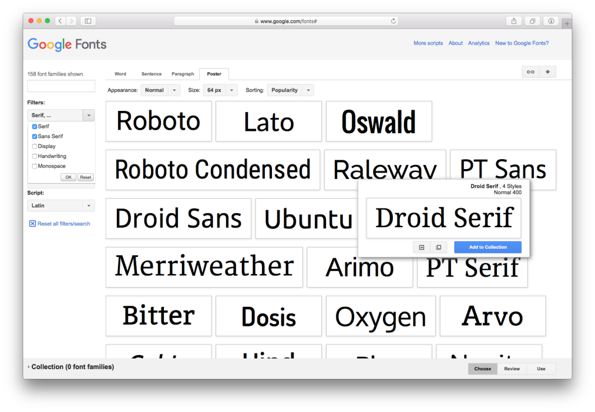Select the Oxygen font card
This screenshot has height=412, width=595.
(x=381, y=316)
